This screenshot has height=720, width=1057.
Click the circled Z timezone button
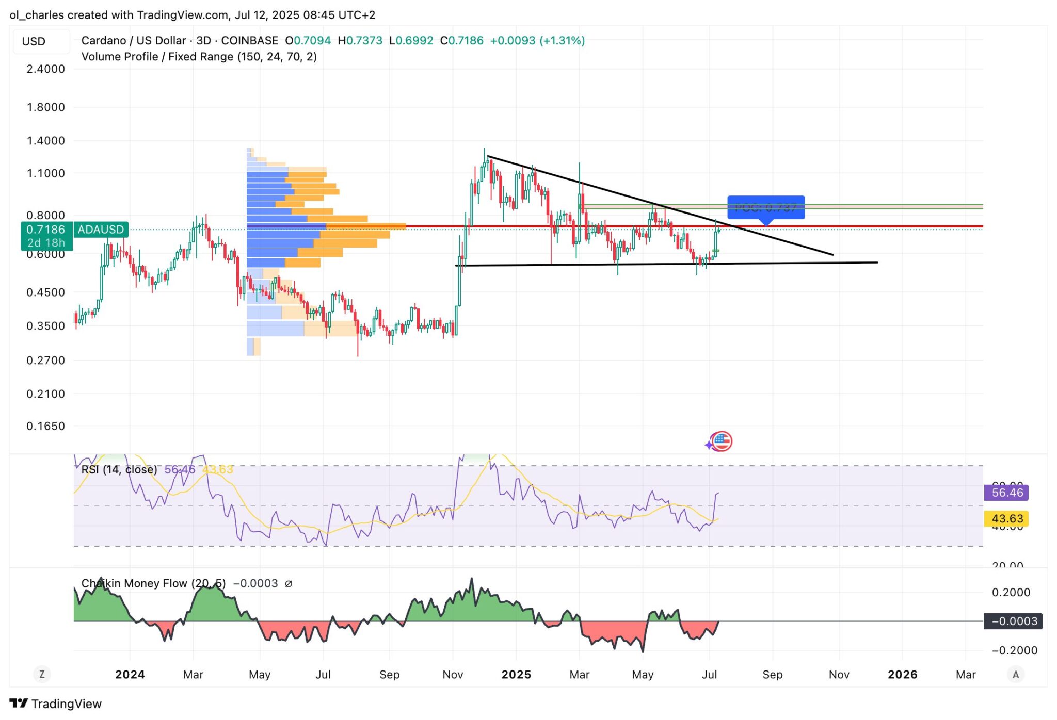[x=42, y=674]
